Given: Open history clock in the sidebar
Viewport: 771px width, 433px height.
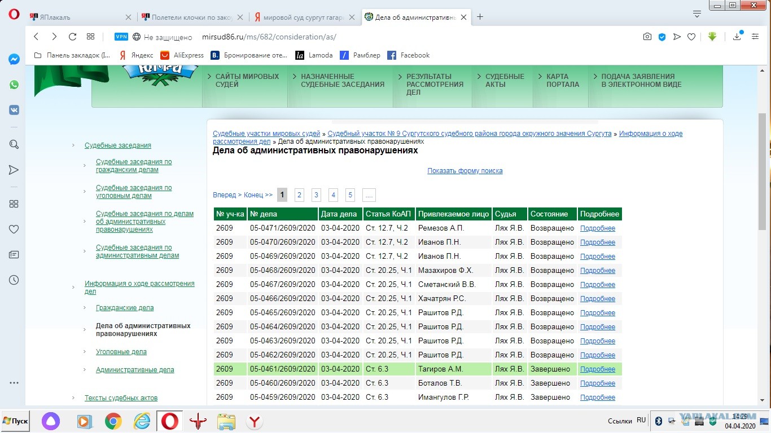Looking at the screenshot, I should coord(14,280).
